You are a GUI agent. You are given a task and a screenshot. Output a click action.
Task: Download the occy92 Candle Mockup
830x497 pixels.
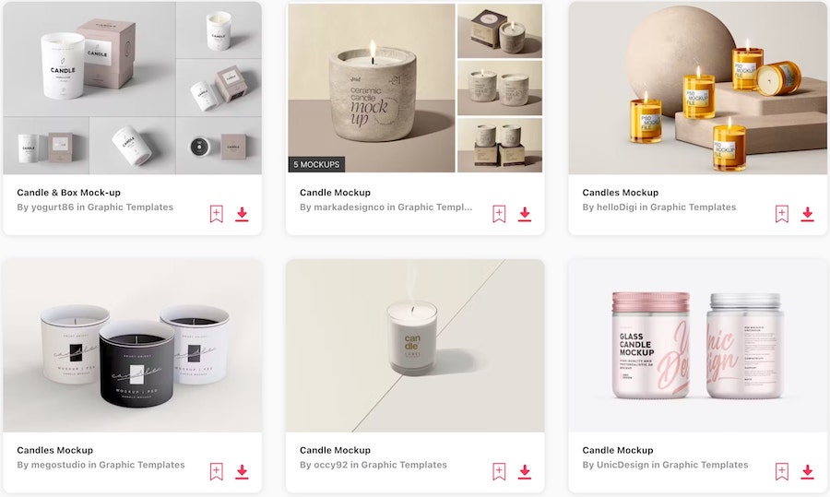(x=525, y=471)
